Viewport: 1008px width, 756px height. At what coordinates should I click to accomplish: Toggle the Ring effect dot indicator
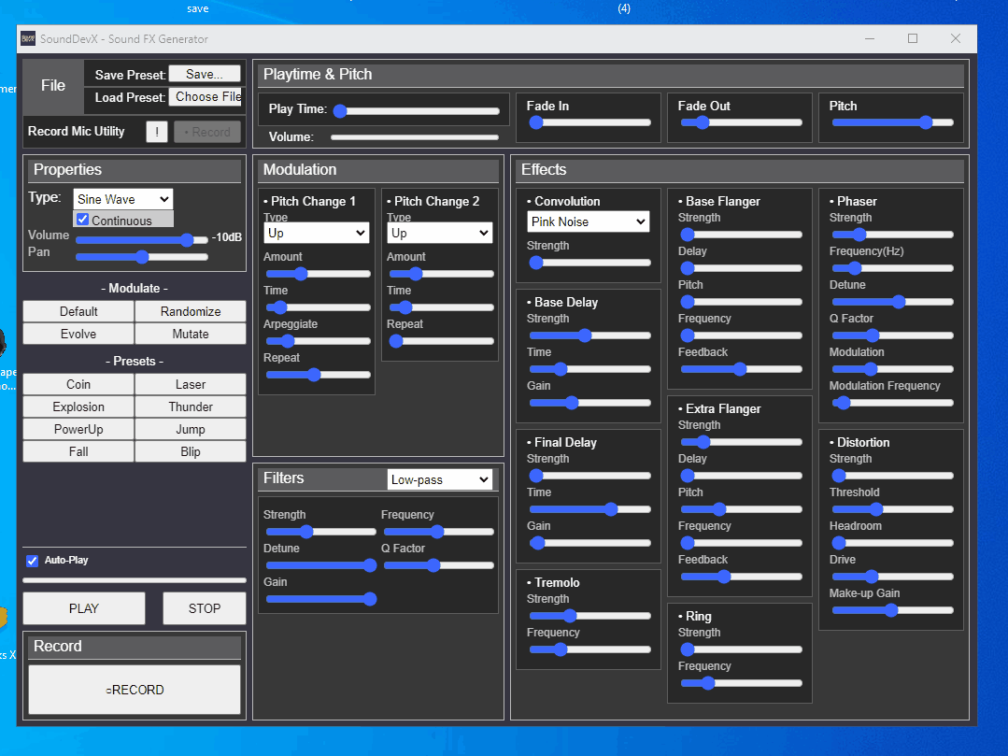coord(680,616)
